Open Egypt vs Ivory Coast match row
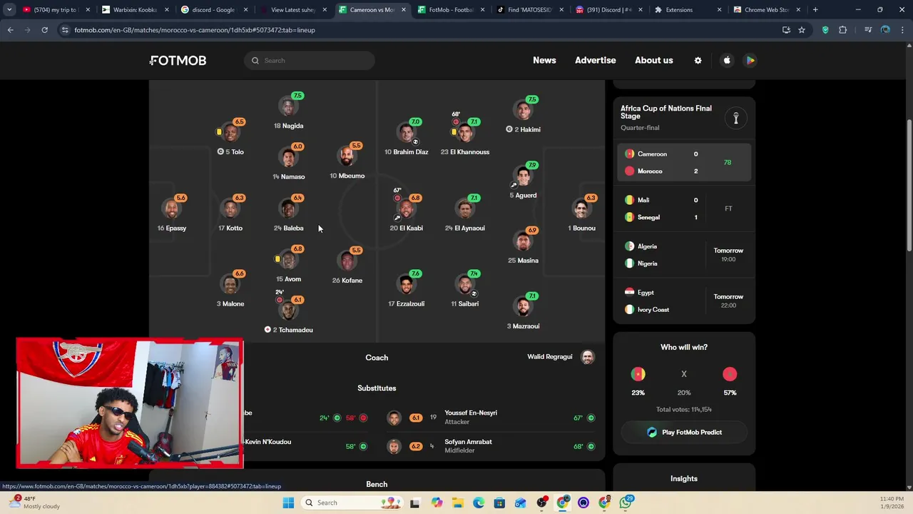 [684, 301]
